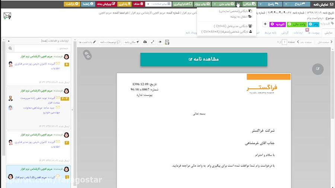Screen dimensions: 335x188
Task: Click the جستجو search field in referrals panel
Action: click(41, 48)
